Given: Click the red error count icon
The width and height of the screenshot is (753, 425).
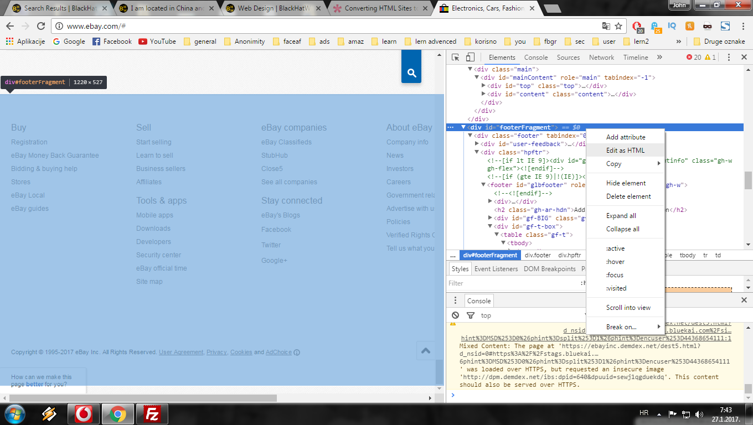Looking at the screenshot, I should pos(689,58).
